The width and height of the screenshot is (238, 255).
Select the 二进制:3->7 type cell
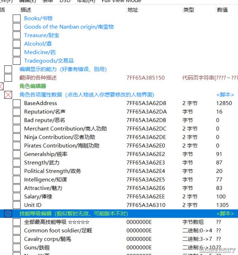[197, 239]
